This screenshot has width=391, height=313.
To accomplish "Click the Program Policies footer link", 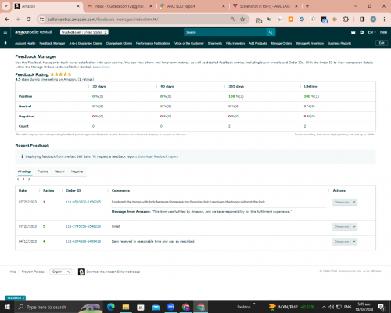I will coord(33,272).
